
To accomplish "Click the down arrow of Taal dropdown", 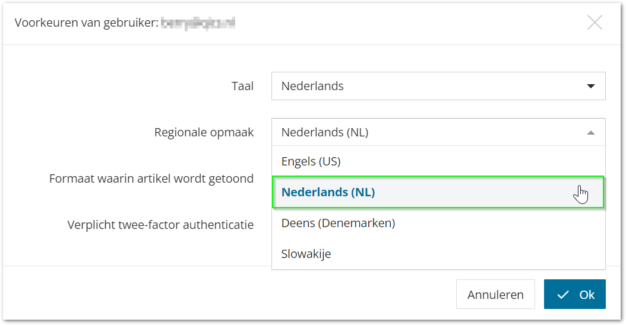I will [x=591, y=86].
